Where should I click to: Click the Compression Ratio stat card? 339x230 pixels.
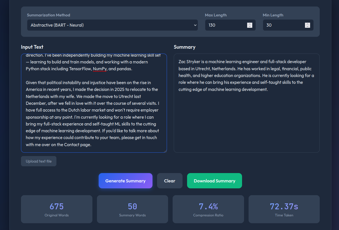click(208, 209)
